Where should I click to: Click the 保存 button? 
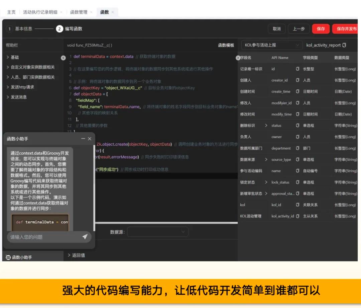click(321, 29)
